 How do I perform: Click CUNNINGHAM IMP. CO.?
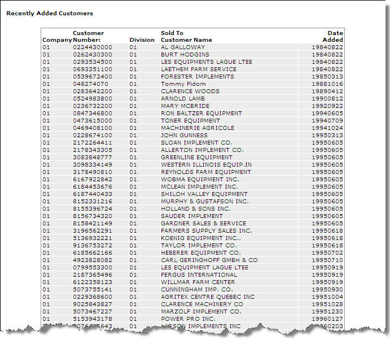click(197, 290)
